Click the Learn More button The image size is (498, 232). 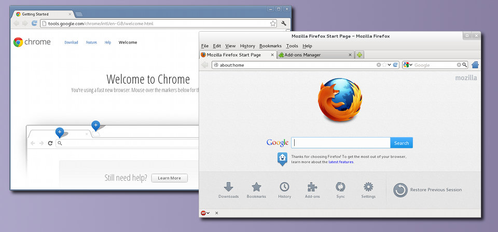[169, 178]
